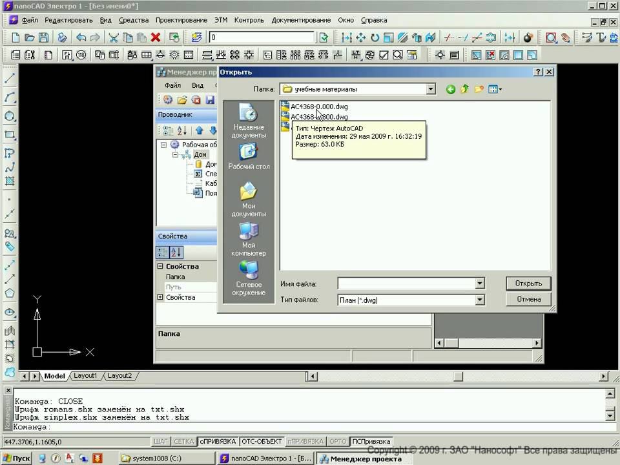Viewport: 620px width, 465px height.
Task: Toggle ПСПривязка mode in status bar
Action: pyautogui.click(x=371, y=441)
